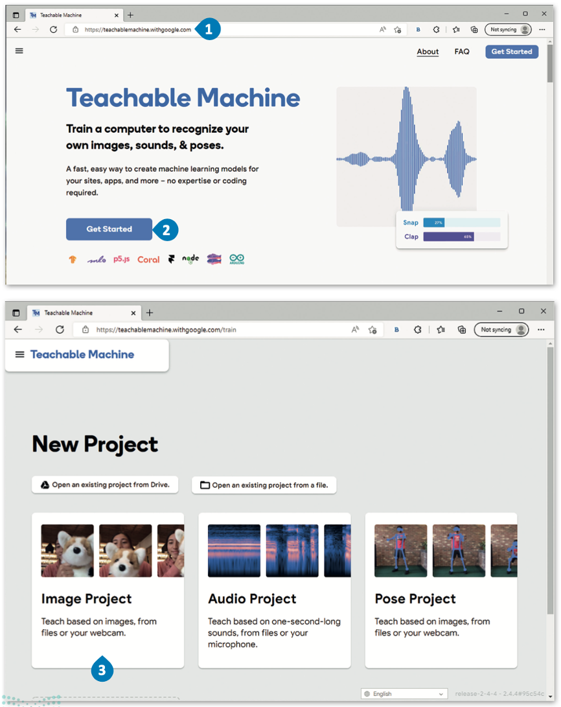Viewport: 561px width, 707px height.
Task: Click the vertical scrollbar on the homepage window
Action: pos(550,63)
